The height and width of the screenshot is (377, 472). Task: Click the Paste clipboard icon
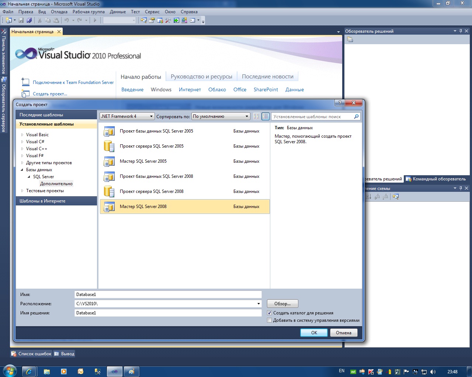coord(56,20)
